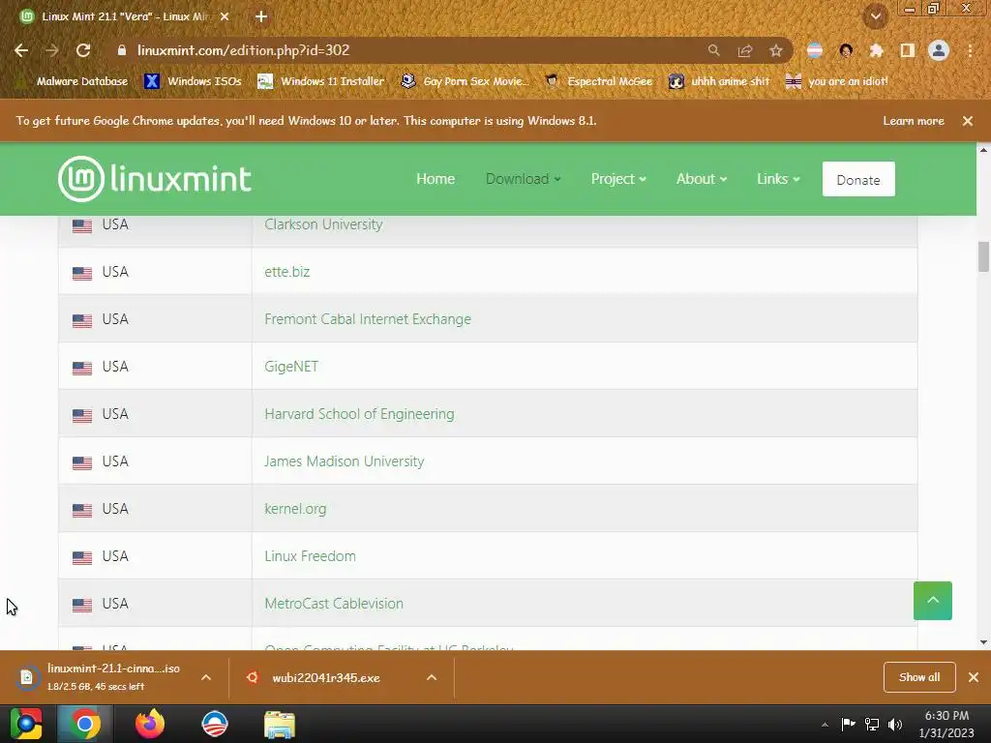
Task: Close the downloads bar
Action: (x=974, y=677)
